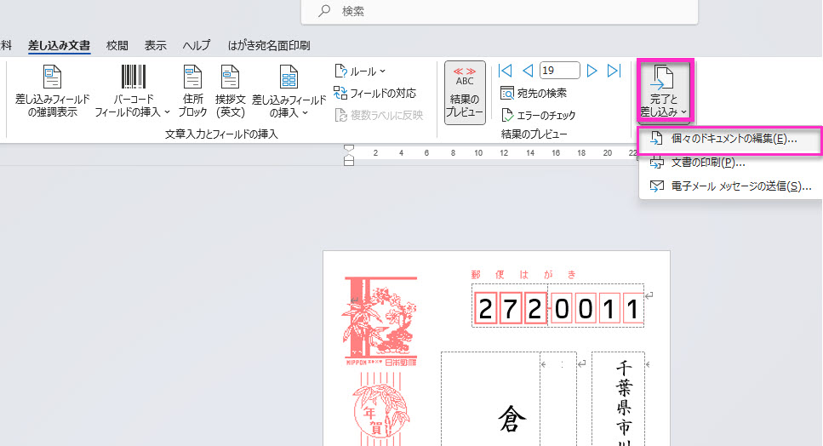Click the postal code digits 2720011
Viewport: 823px width, 446px height.
tap(558, 308)
